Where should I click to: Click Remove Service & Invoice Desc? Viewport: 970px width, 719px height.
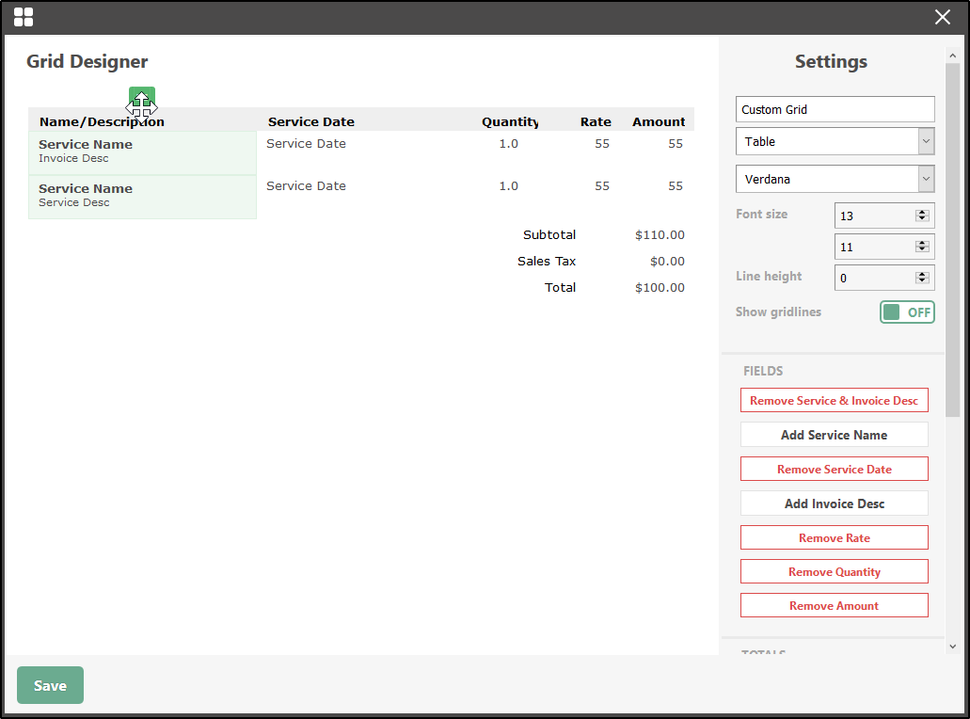pos(834,400)
